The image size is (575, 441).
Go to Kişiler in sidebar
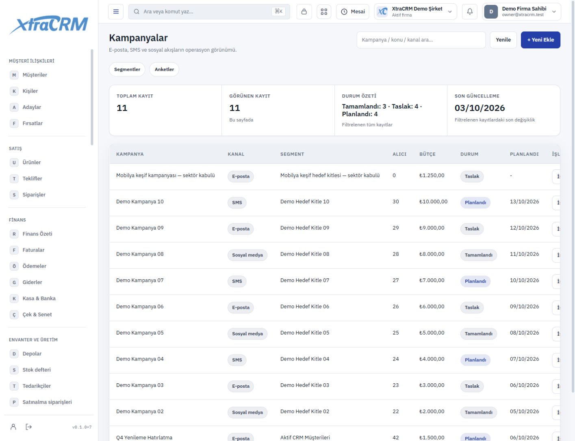point(47,91)
